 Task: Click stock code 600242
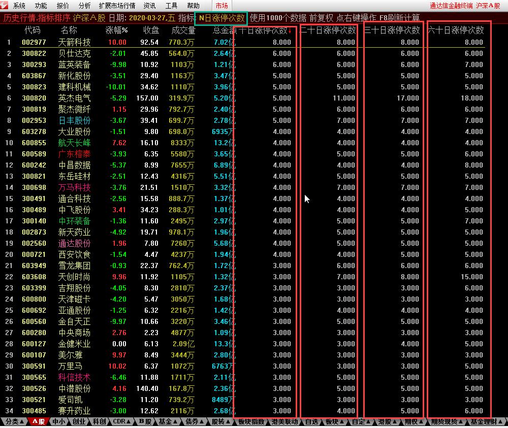point(34,165)
